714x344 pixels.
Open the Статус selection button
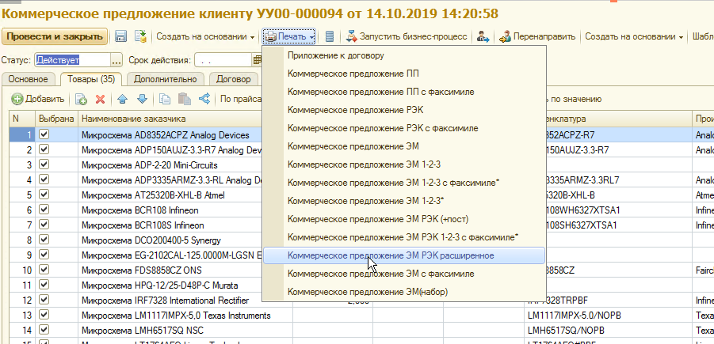pos(116,59)
